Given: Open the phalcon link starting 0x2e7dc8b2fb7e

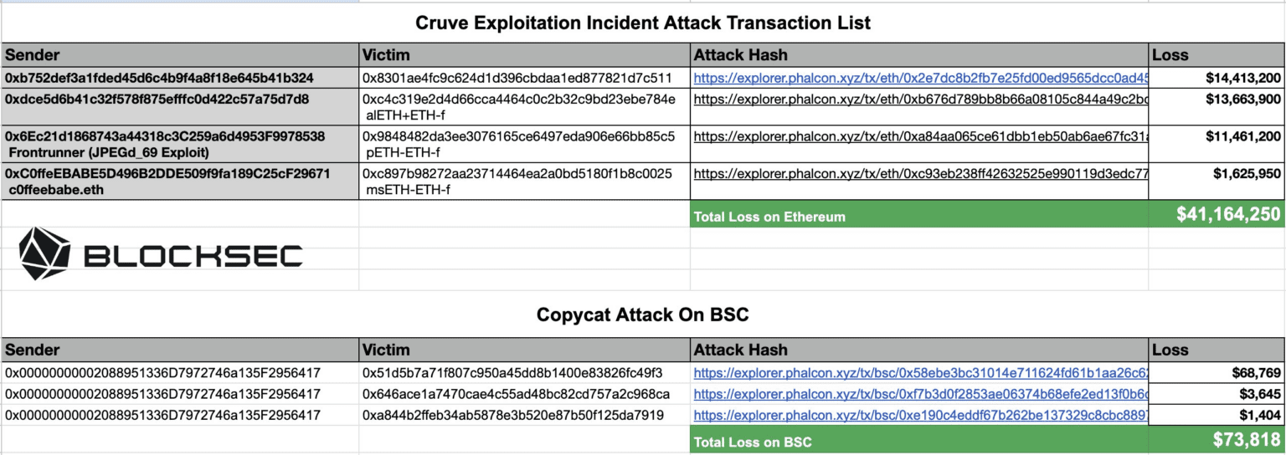Looking at the screenshot, I should pos(920,78).
